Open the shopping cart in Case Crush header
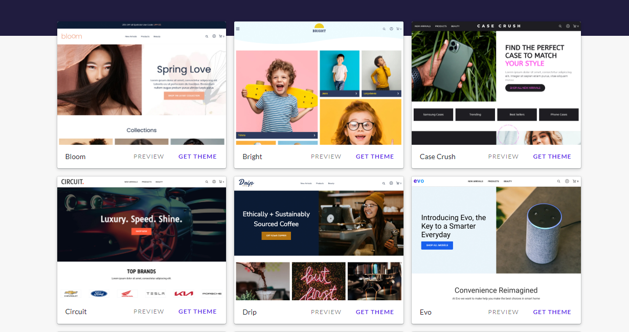This screenshot has width=629, height=332. coord(575,26)
